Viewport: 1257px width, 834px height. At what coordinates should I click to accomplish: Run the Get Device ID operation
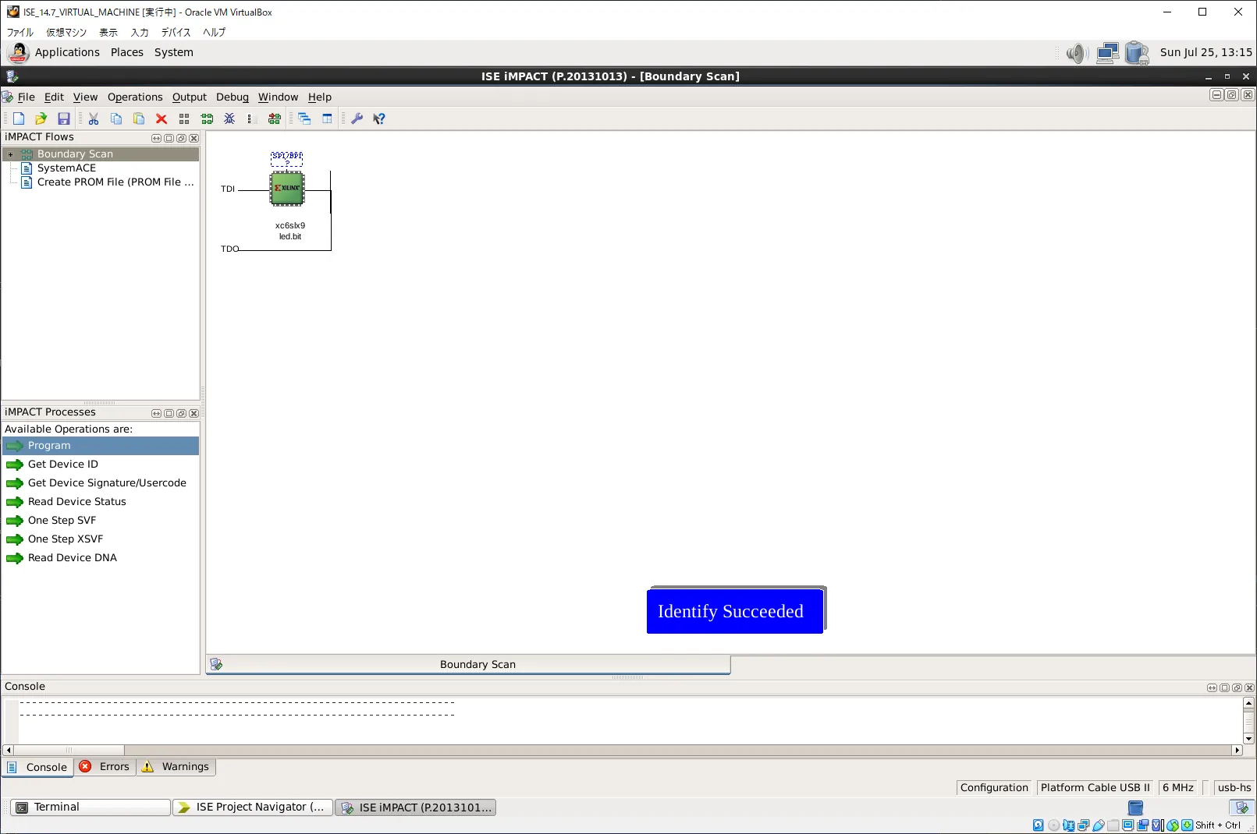click(62, 465)
